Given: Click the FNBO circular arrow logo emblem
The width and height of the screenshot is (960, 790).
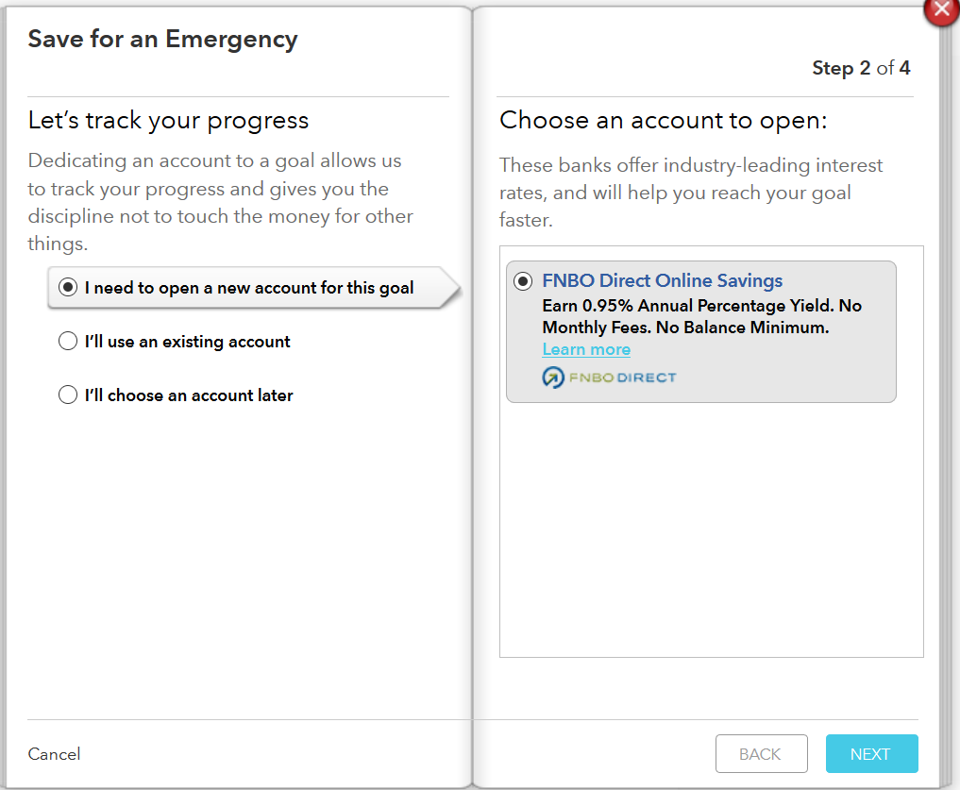Looking at the screenshot, I should (552, 378).
